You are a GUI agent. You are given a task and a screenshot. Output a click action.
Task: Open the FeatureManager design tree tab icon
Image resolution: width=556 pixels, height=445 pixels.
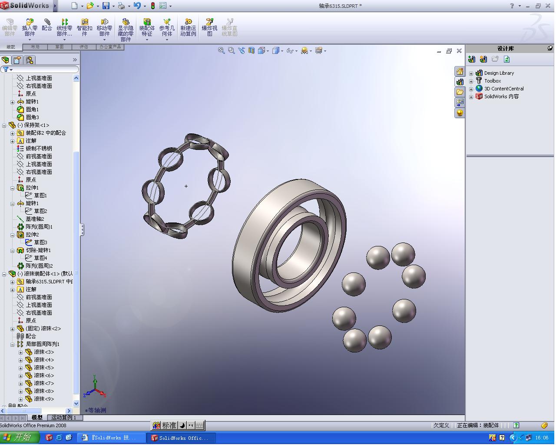tap(6, 60)
